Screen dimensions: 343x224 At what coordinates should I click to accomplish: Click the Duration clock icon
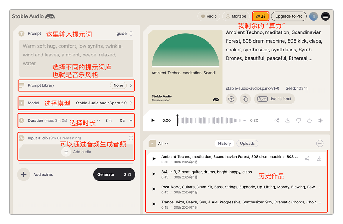[22, 121]
